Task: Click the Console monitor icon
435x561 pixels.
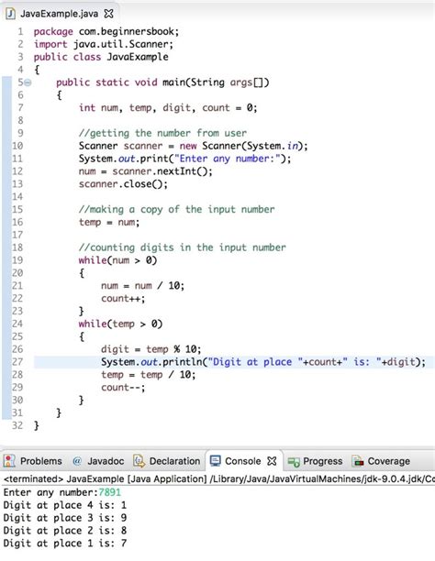Action: tap(216, 461)
